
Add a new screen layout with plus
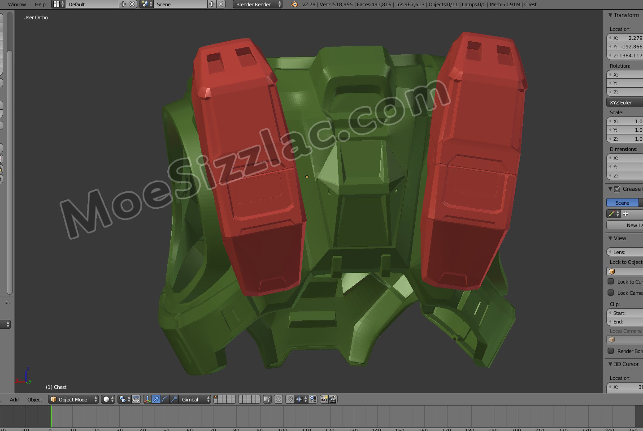click(x=123, y=4)
